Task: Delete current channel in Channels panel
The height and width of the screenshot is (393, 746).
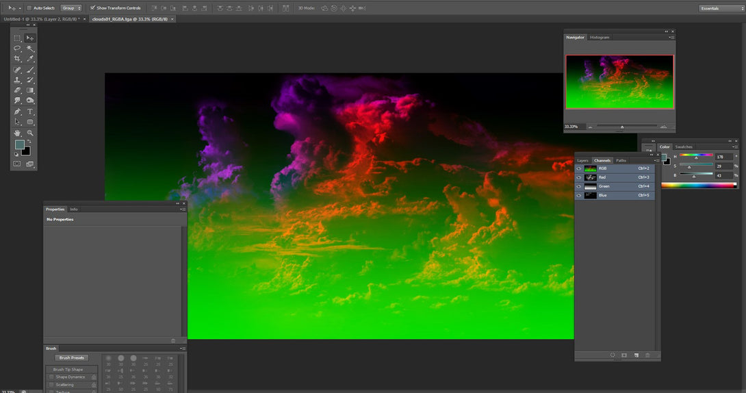Action: click(x=647, y=355)
